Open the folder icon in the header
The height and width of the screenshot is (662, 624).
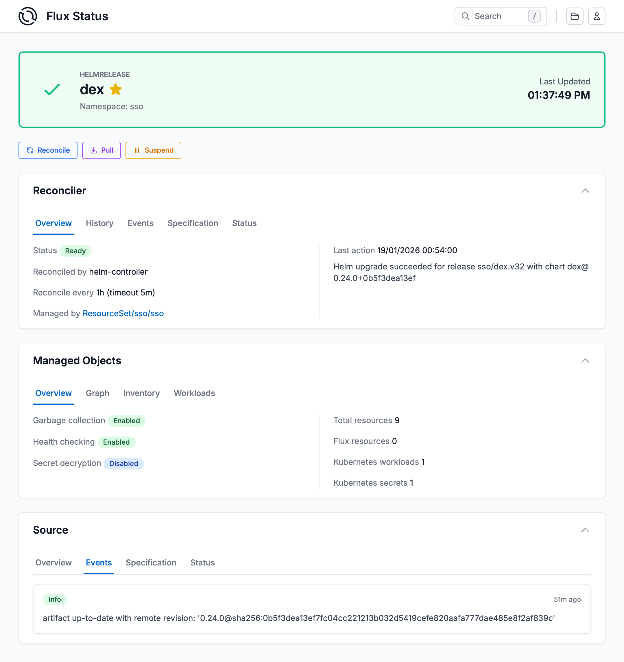[575, 16]
